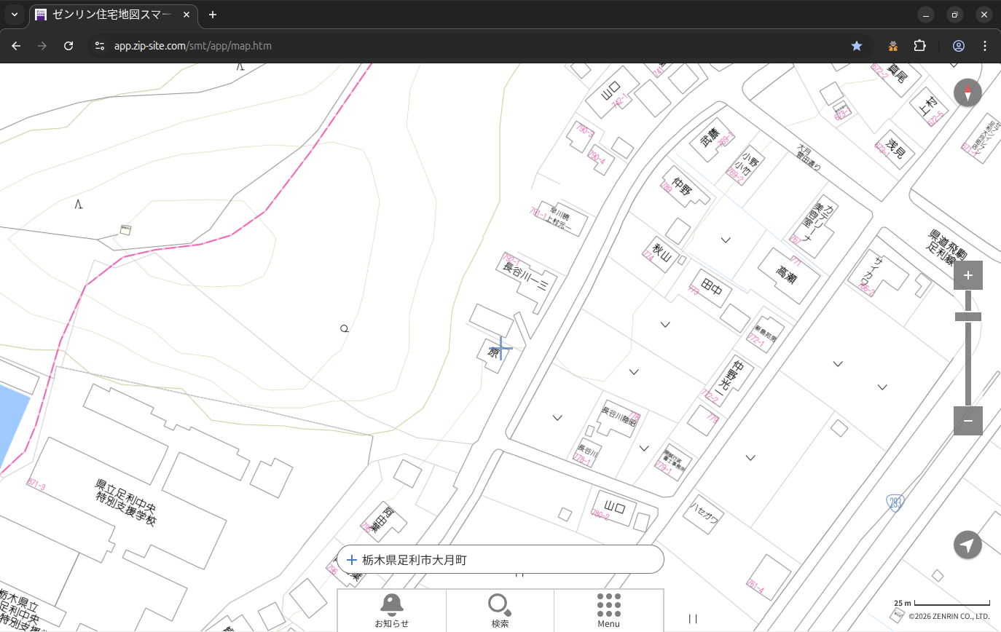Open the Chrome three-dot menu

[985, 46]
